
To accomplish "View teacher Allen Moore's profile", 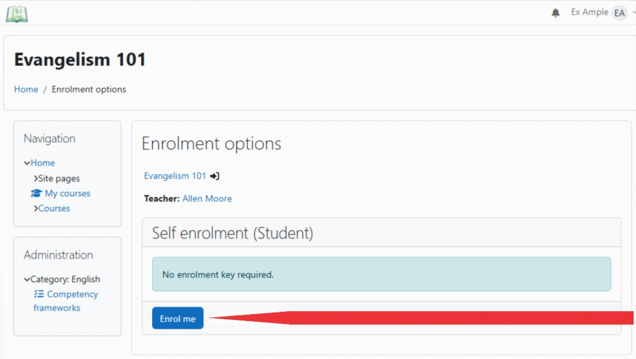I will coord(207,199).
